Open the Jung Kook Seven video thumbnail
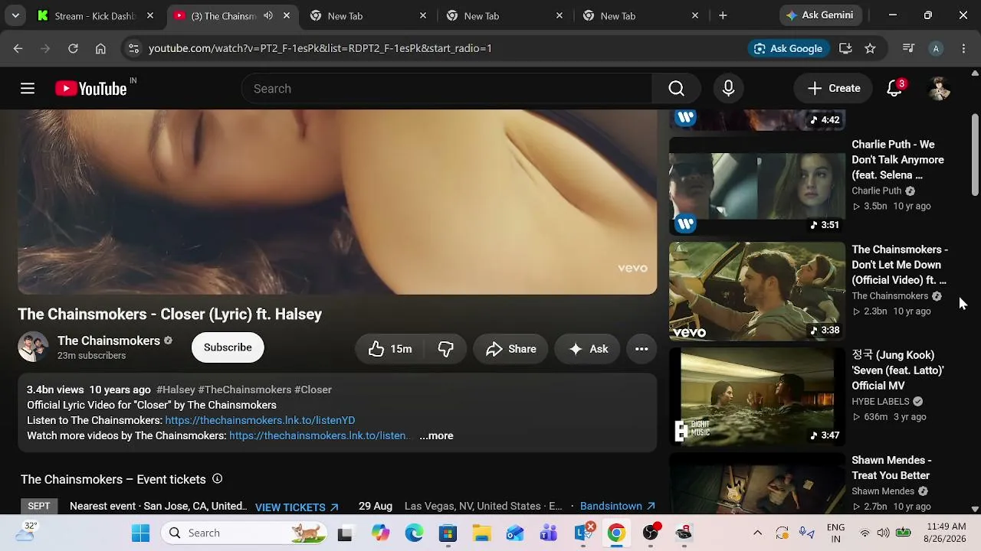 (757, 396)
